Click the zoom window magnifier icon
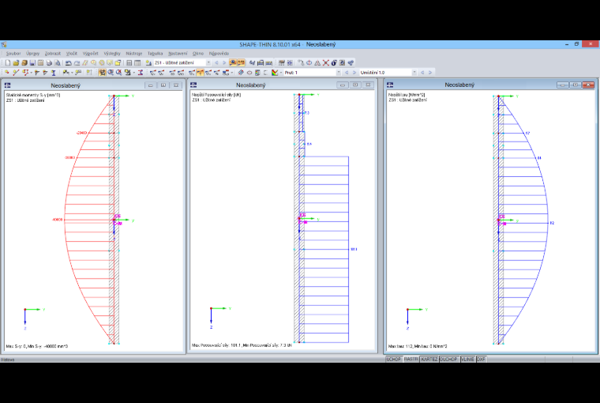Image resolution: width=600 pixels, height=403 pixels. point(111,72)
